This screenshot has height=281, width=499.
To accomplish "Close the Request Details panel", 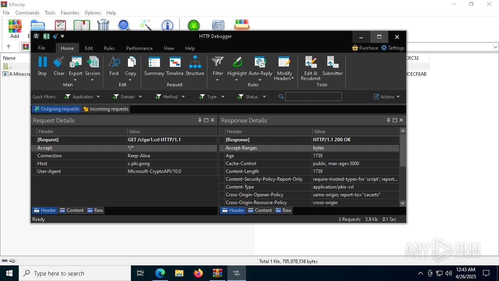I will point(212,120).
